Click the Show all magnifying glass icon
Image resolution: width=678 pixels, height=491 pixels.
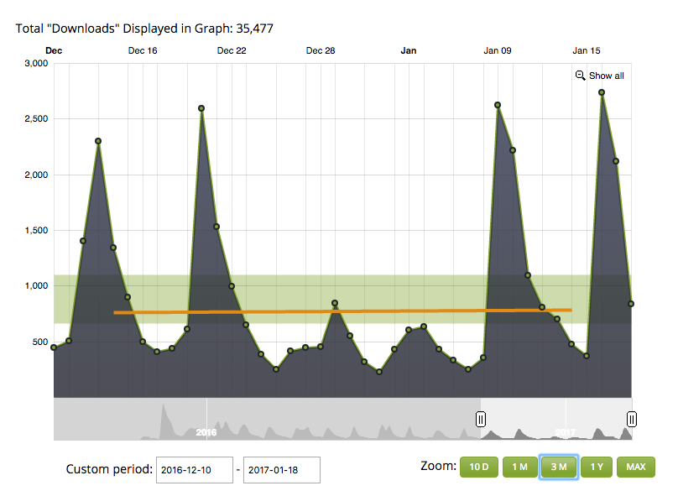580,76
